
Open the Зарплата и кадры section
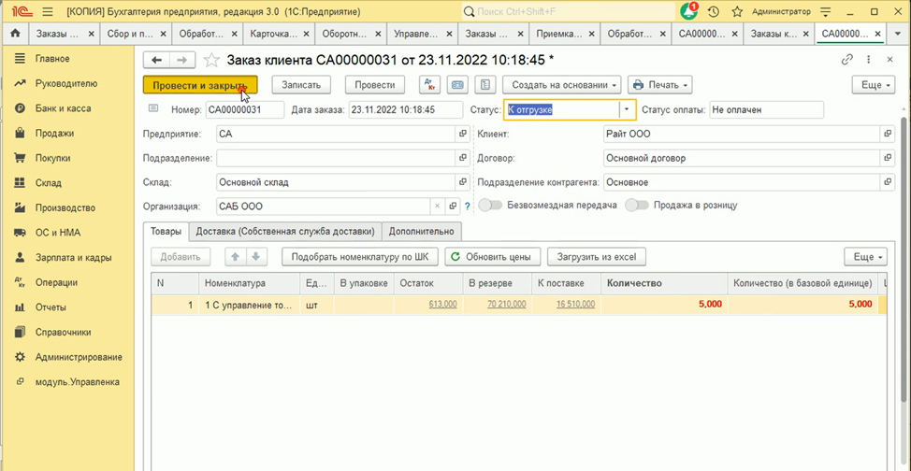[73, 258]
